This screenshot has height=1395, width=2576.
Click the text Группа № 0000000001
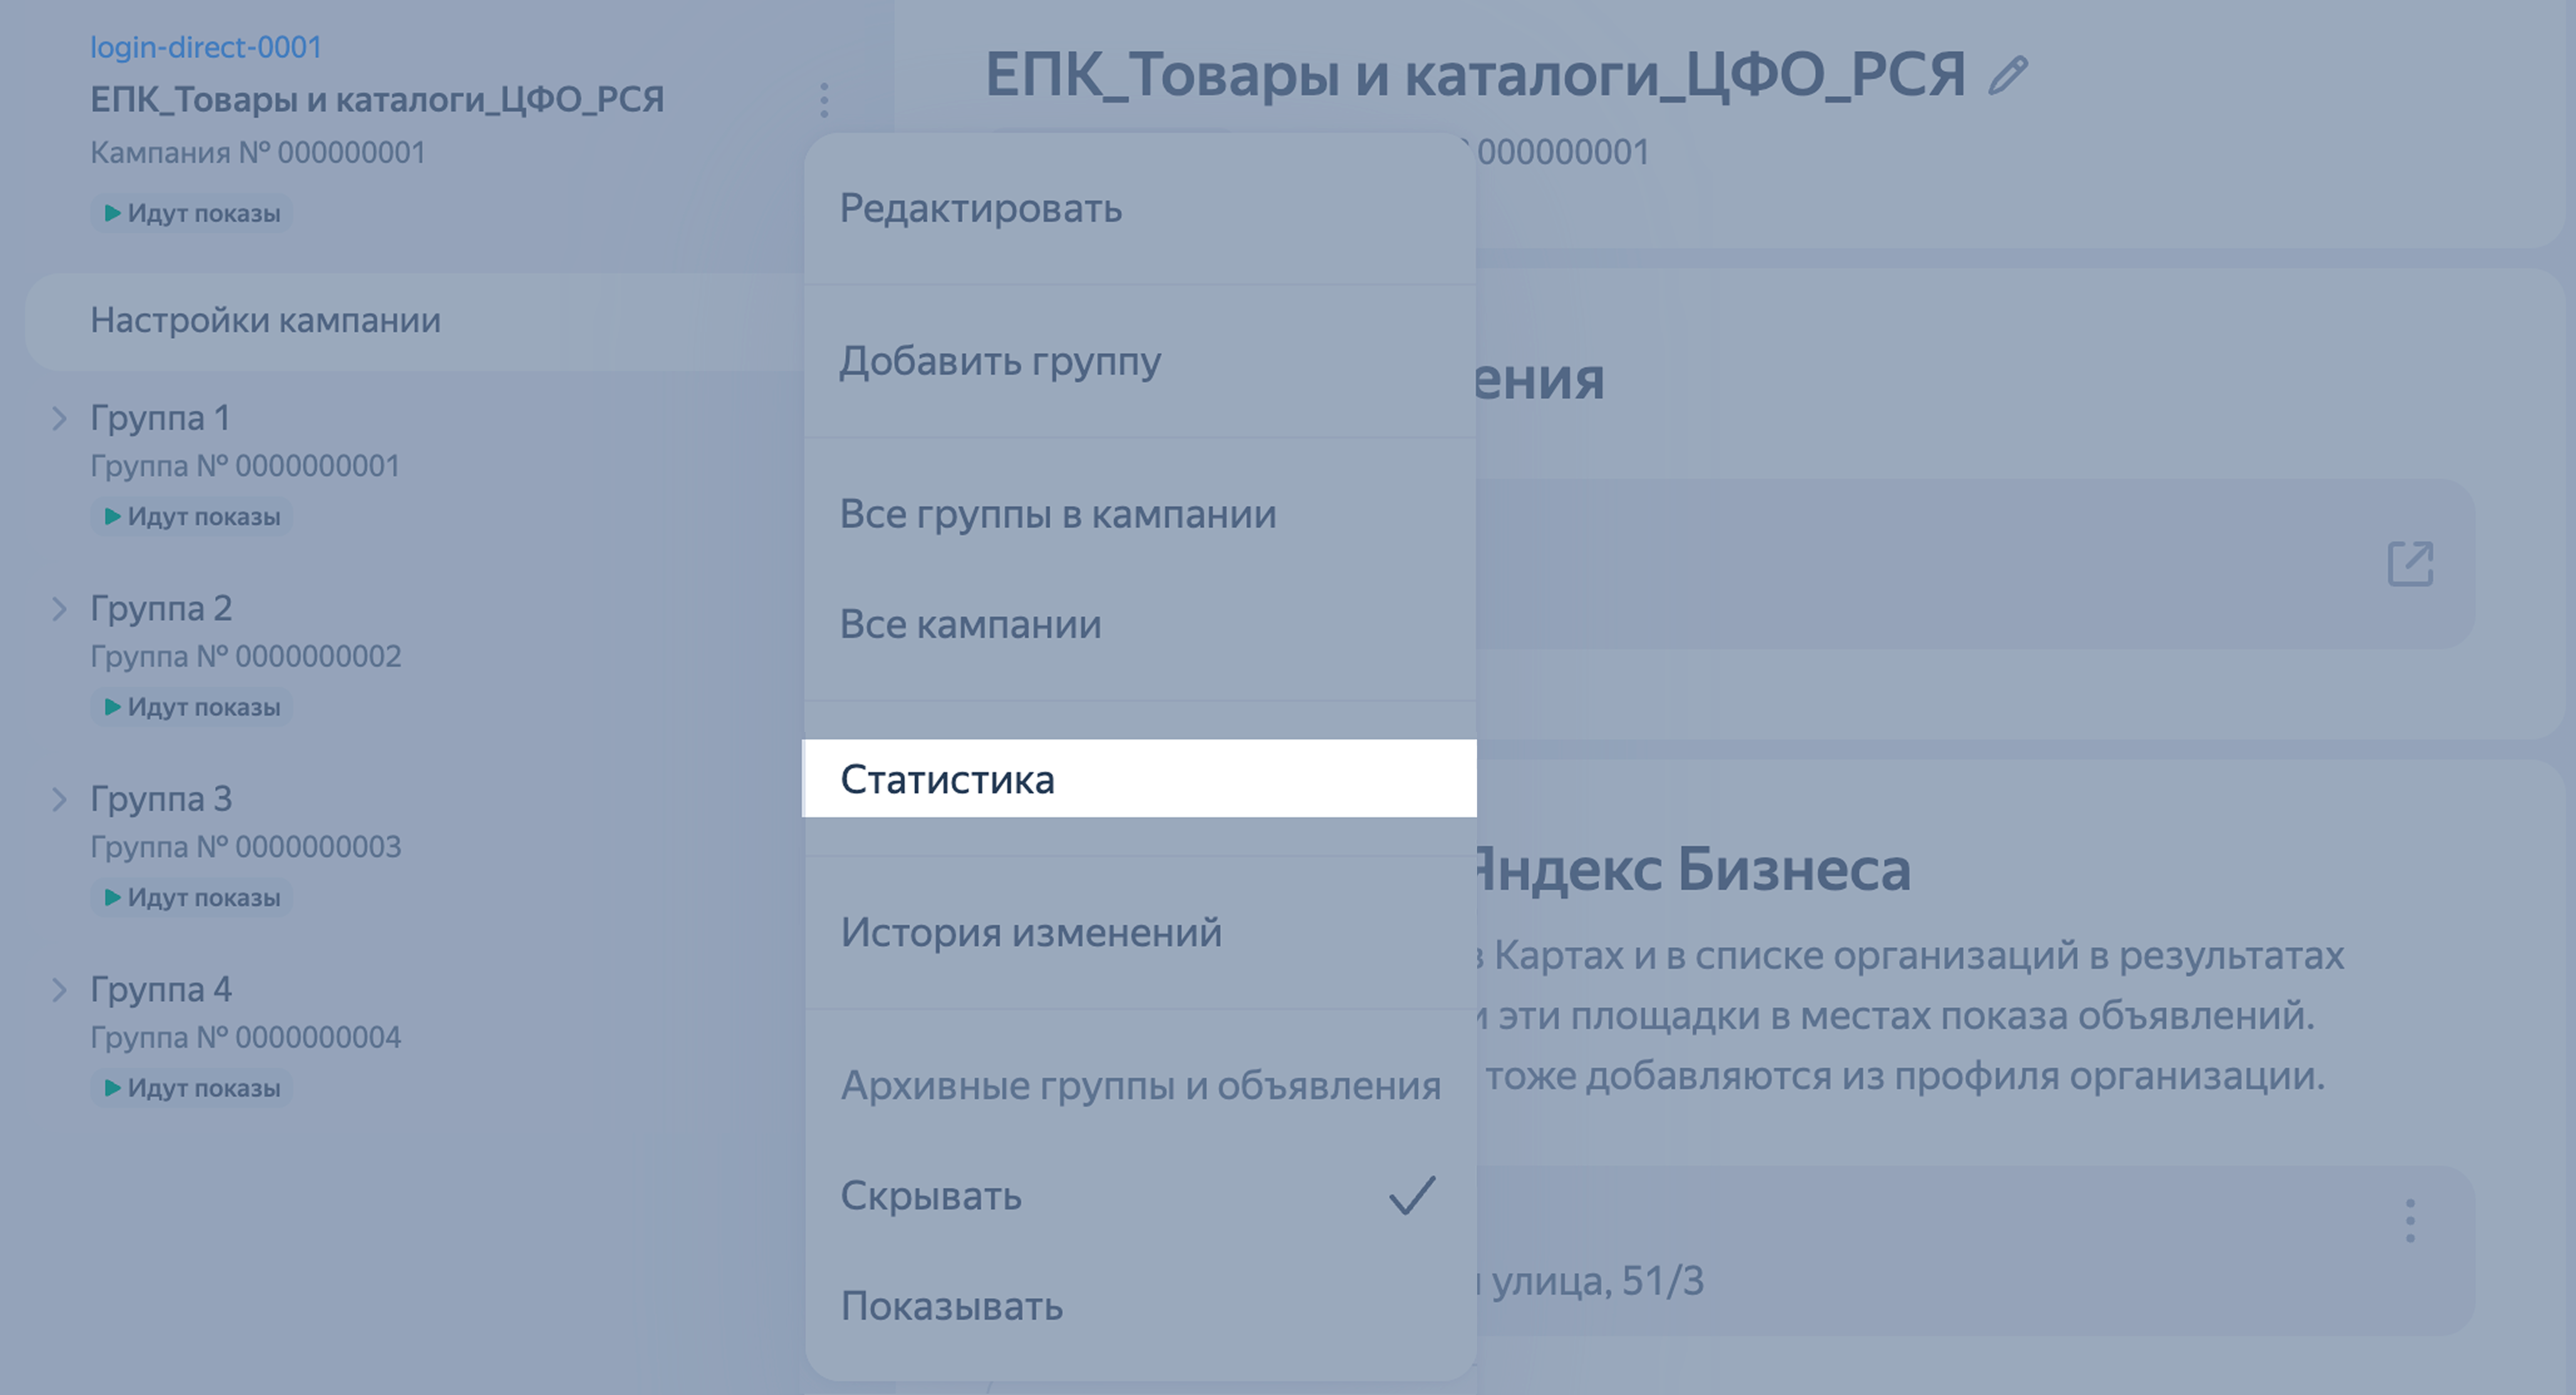(245, 466)
